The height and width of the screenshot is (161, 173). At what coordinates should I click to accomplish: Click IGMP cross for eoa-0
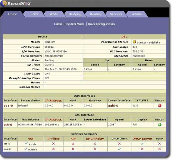pos(160,149)
